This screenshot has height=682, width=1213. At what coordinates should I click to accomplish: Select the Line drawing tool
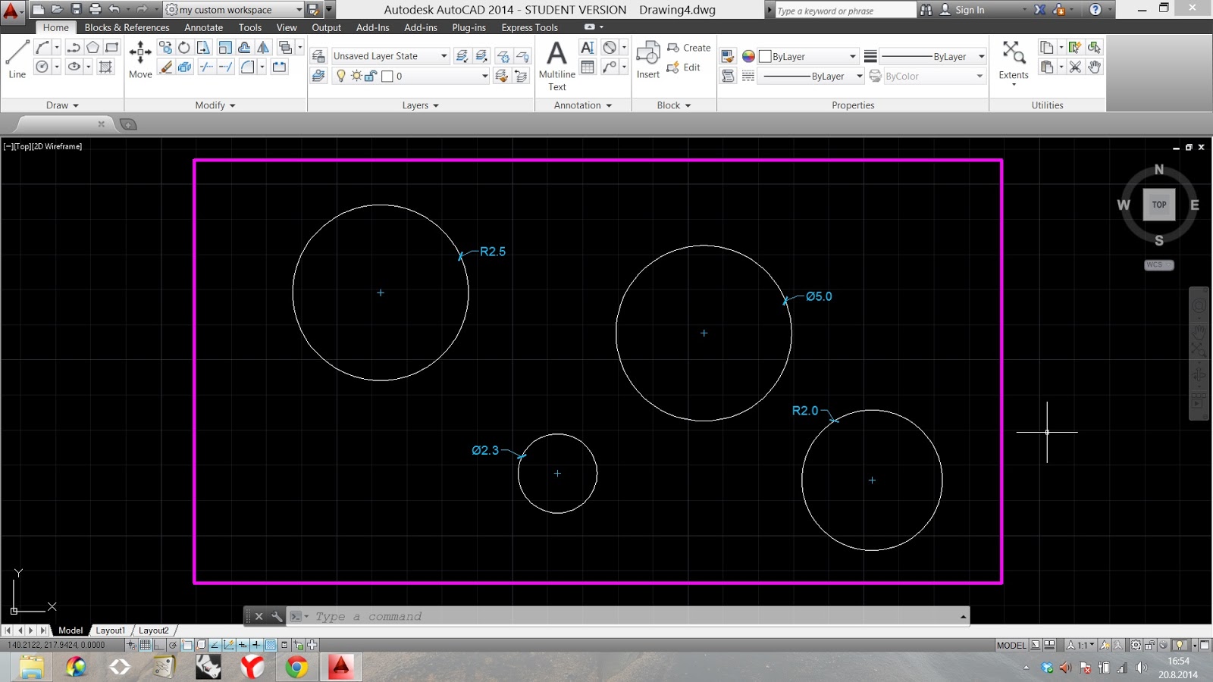click(17, 59)
